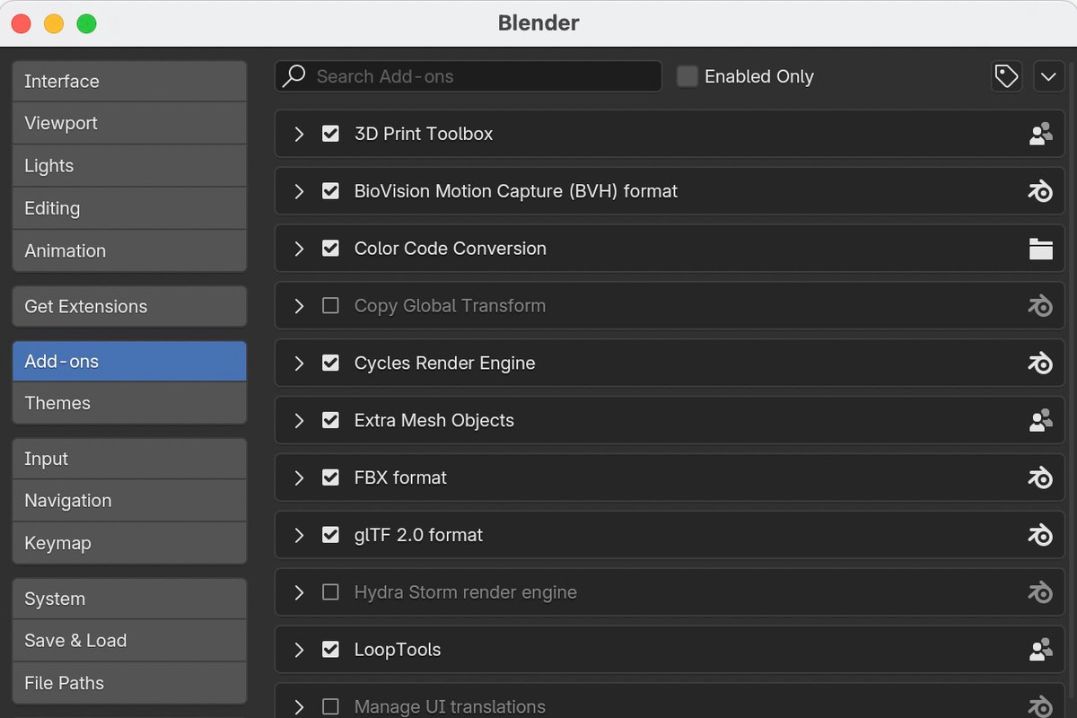Screen dimensions: 1077x718
Task: Disable the Color Code Conversion add-on
Action: coord(330,249)
